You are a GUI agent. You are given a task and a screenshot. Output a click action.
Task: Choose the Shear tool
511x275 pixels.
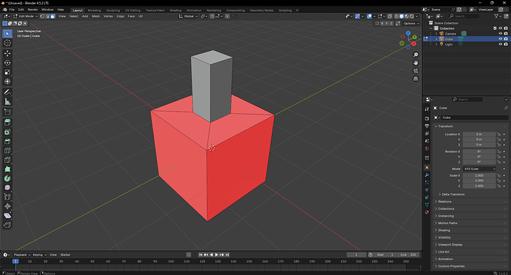click(x=7, y=215)
